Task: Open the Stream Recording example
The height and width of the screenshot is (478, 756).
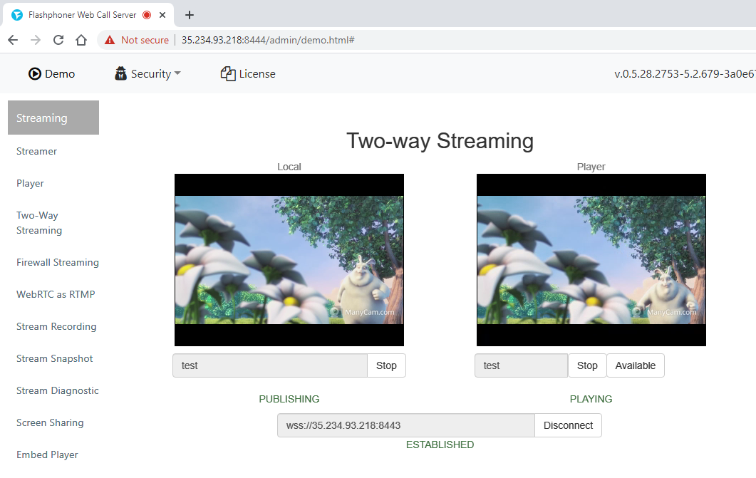Action: [56, 326]
